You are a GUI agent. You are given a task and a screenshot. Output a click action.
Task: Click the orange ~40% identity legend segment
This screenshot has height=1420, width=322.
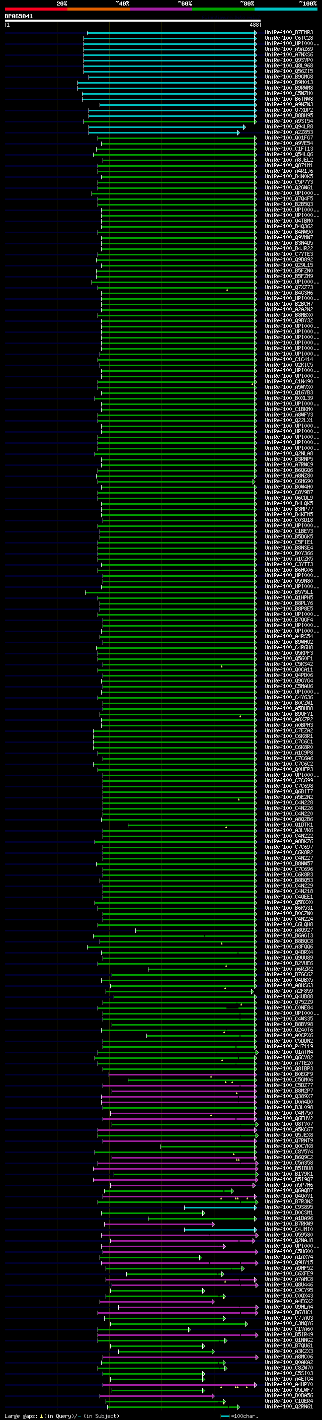click(99, 9)
